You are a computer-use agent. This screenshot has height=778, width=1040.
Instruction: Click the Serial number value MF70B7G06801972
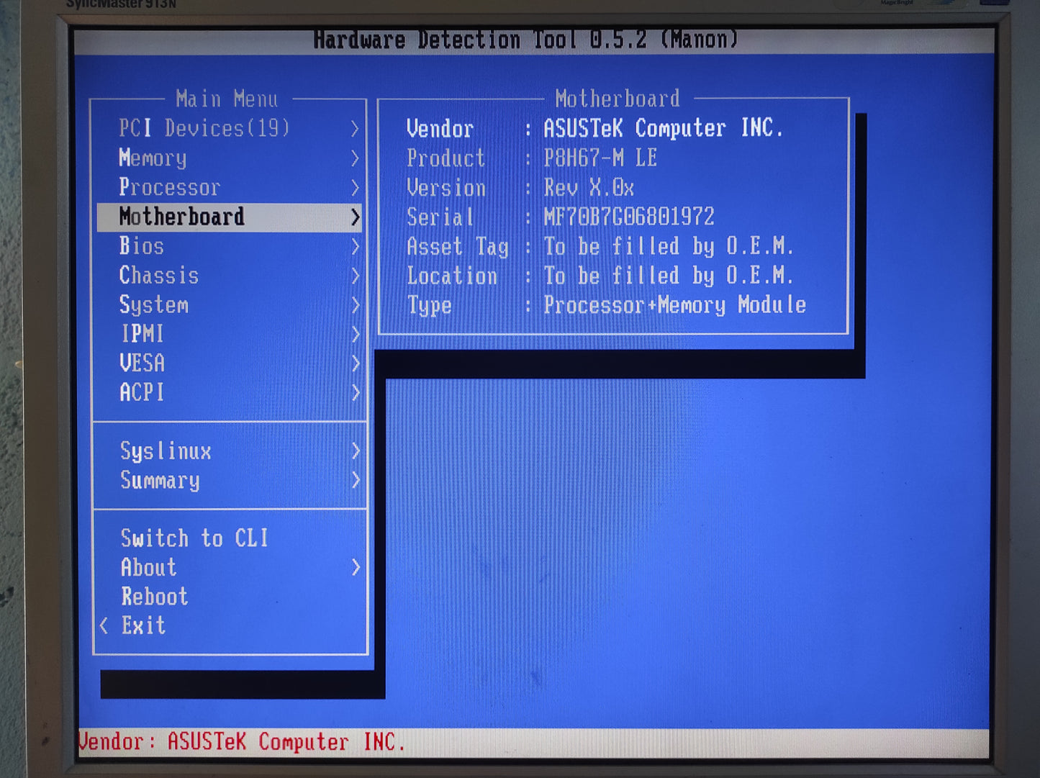(628, 217)
